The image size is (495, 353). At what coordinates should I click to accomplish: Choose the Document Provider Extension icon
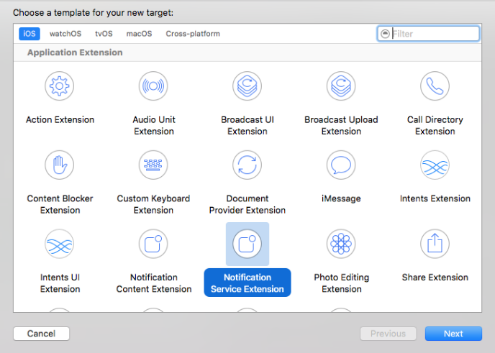coord(247,165)
